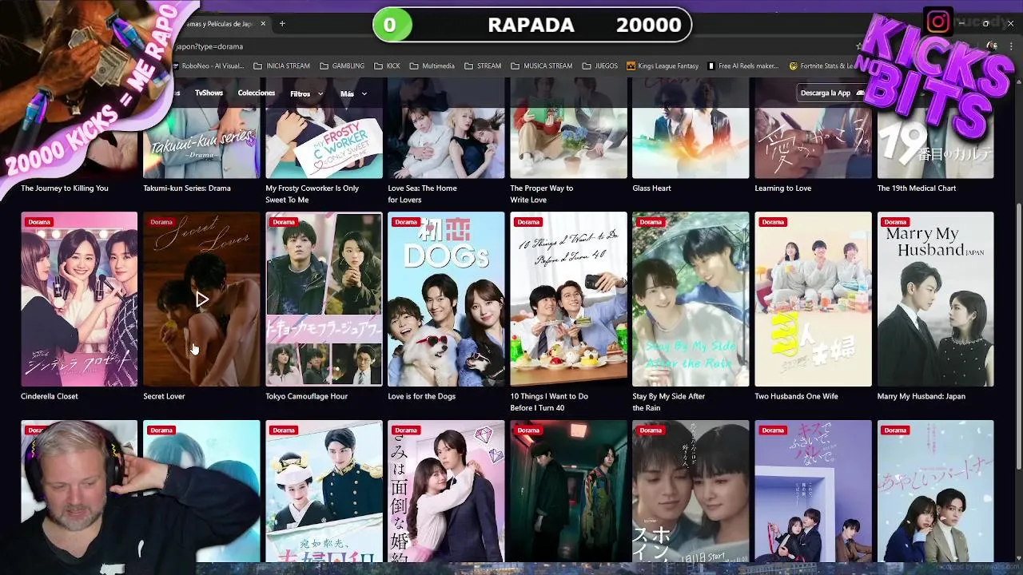Click the Dorama badge on Secret Lover
Viewport: 1023px width, 575px height.
[161, 222]
